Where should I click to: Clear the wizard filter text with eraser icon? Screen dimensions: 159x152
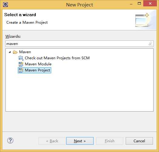(151, 43)
